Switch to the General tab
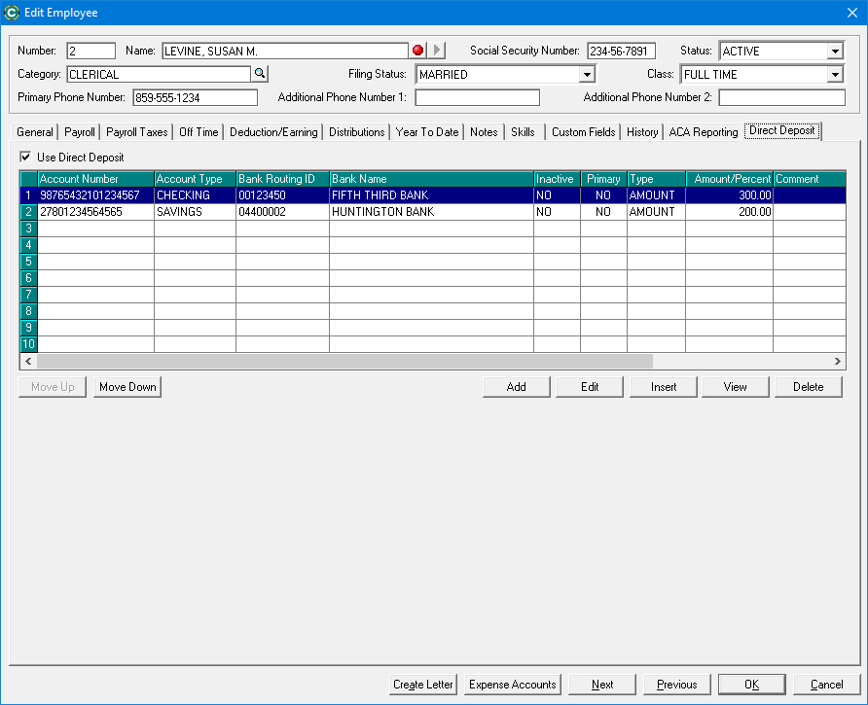The image size is (868, 705). point(35,132)
